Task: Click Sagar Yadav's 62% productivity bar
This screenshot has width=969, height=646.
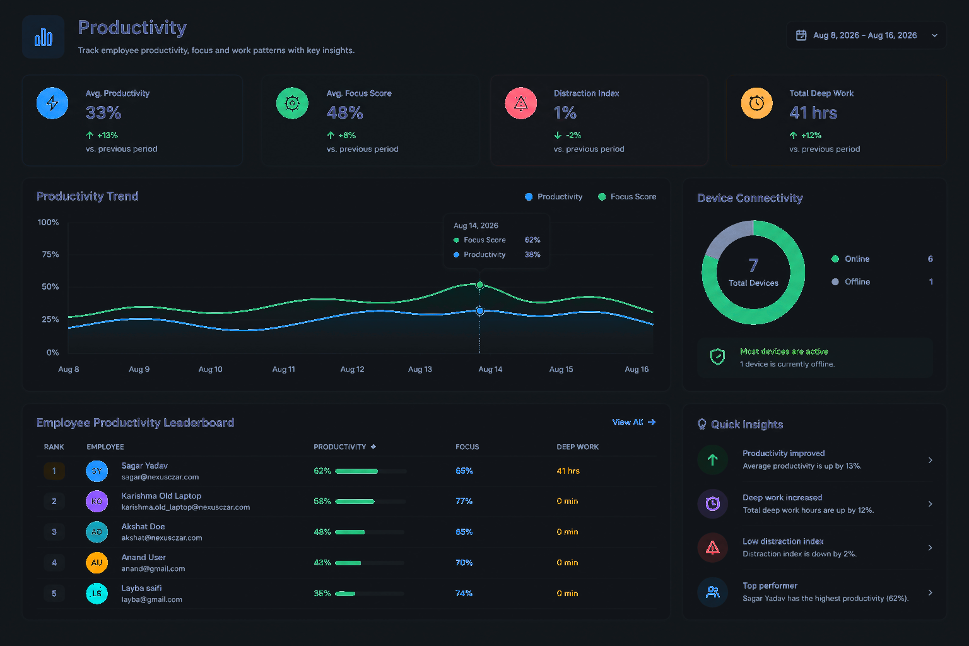Action: coord(371,471)
